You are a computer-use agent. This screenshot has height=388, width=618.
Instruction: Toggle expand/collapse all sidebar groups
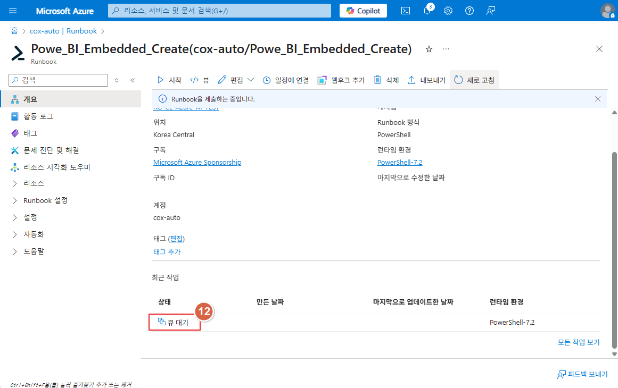point(117,80)
